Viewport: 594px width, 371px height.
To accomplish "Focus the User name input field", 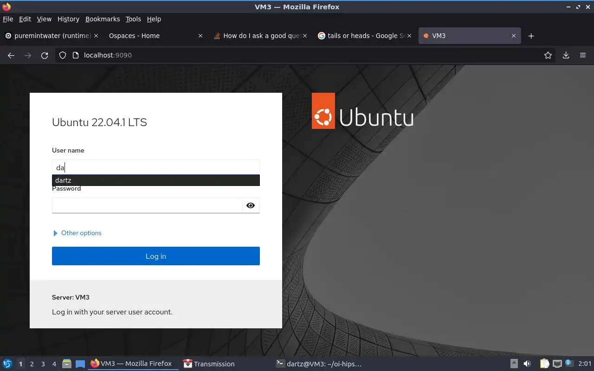I will pos(156,167).
